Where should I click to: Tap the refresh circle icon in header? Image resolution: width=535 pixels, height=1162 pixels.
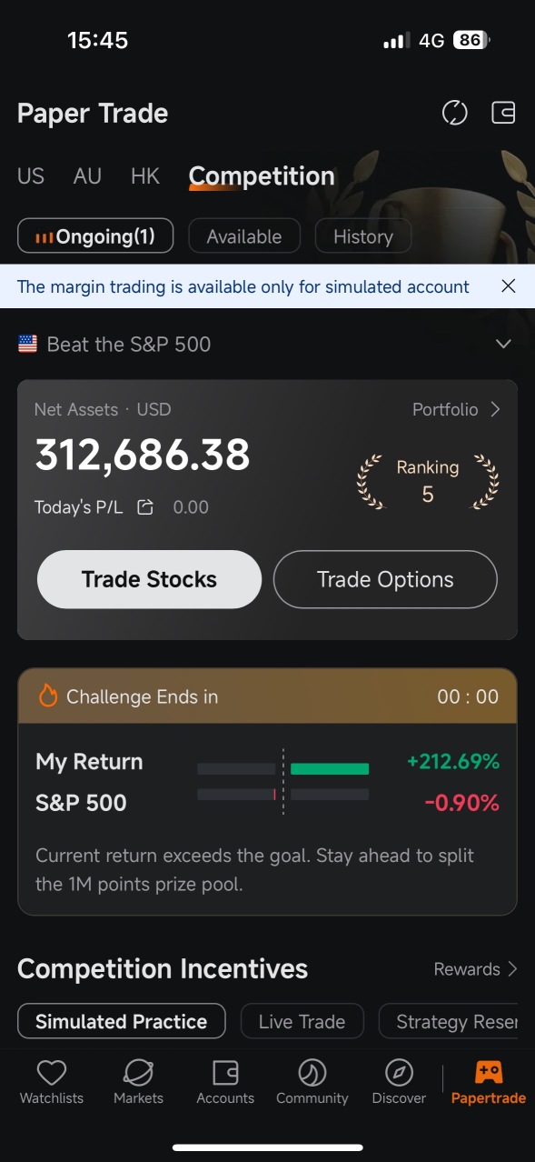(x=454, y=113)
